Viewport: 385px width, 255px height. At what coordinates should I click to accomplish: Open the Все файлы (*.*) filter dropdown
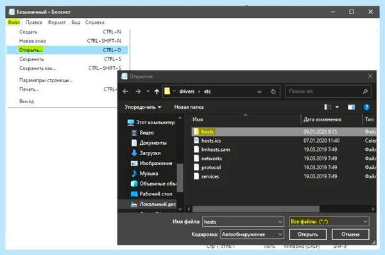click(329, 222)
